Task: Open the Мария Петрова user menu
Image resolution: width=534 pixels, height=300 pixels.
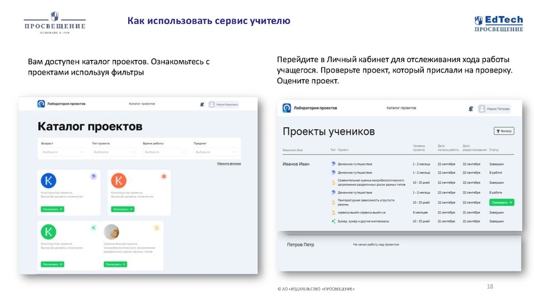Action: click(x=494, y=109)
